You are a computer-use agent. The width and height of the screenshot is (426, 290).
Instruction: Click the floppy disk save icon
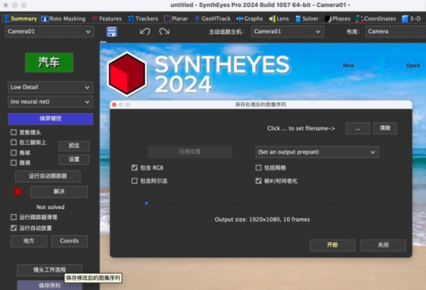111,31
